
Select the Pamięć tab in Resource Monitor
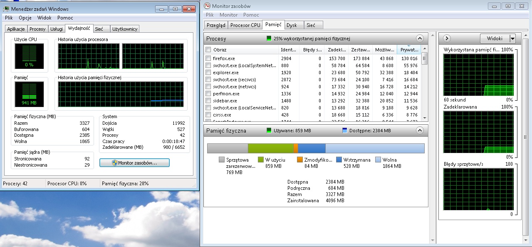tap(273, 25)
